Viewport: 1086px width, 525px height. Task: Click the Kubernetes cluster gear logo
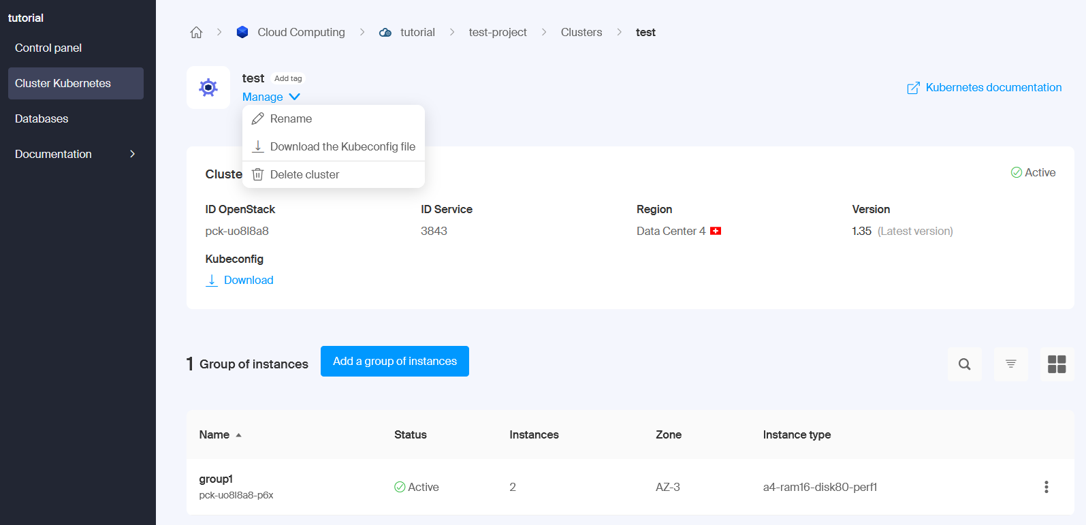(208, 87)
